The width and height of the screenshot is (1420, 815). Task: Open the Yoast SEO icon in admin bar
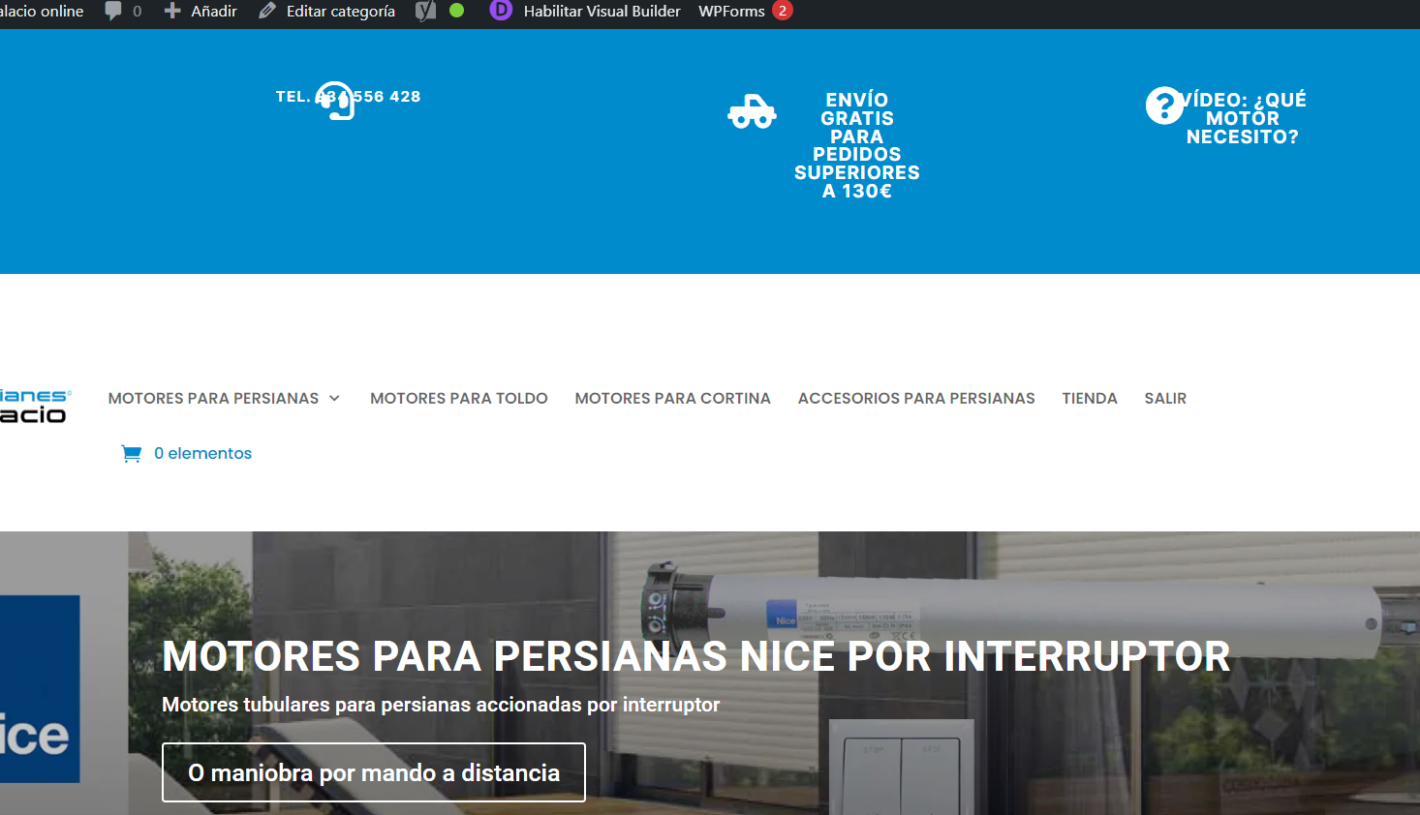pyautogui.click(x=425, y=11)
